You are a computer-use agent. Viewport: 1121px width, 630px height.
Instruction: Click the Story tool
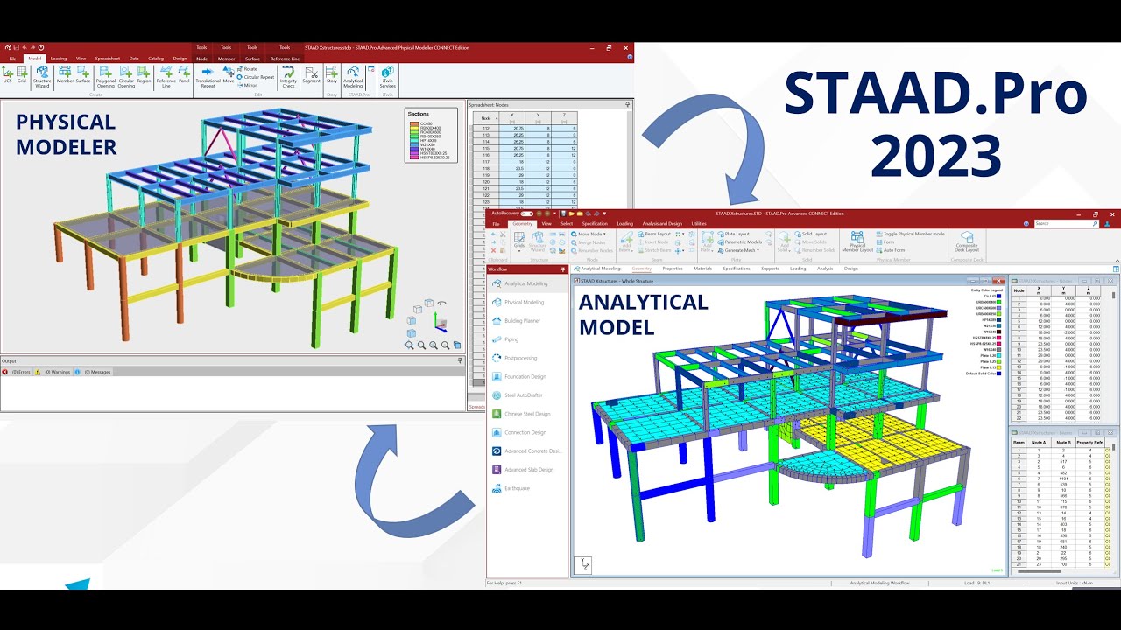pyautogui.click(x=332, y=74)
